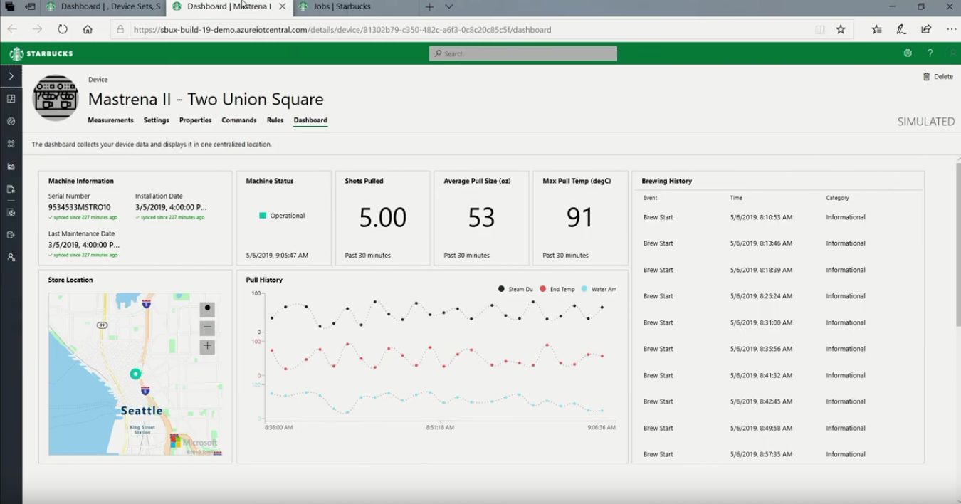Click the Delete device button
The image size is (961, 504).
click(x=938, y=77)
